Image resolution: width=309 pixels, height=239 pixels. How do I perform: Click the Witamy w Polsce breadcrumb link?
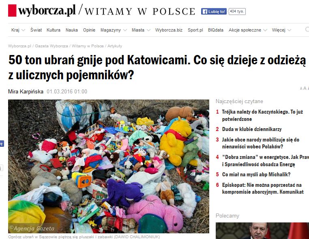(x=88, y=46)
